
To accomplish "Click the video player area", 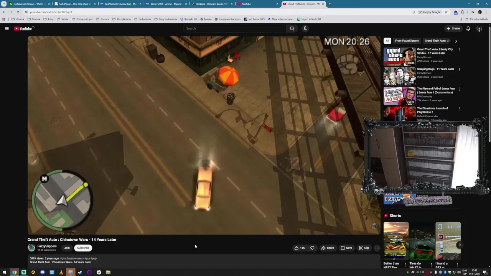I will pyautogui.click(x=204, y=135).
